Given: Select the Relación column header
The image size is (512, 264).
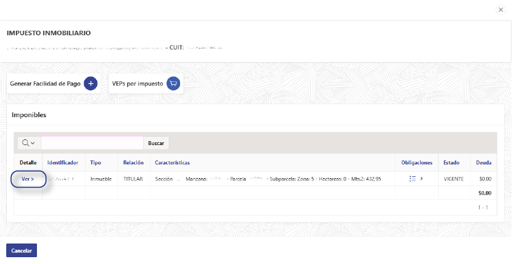Looking at the screenshot, I should pos(133,163).
